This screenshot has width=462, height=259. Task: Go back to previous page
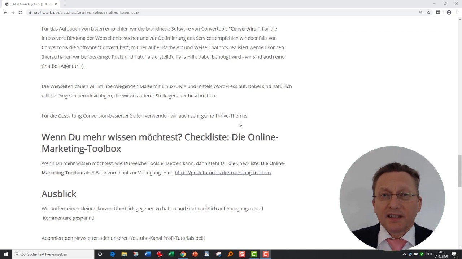tap(5, 12)
